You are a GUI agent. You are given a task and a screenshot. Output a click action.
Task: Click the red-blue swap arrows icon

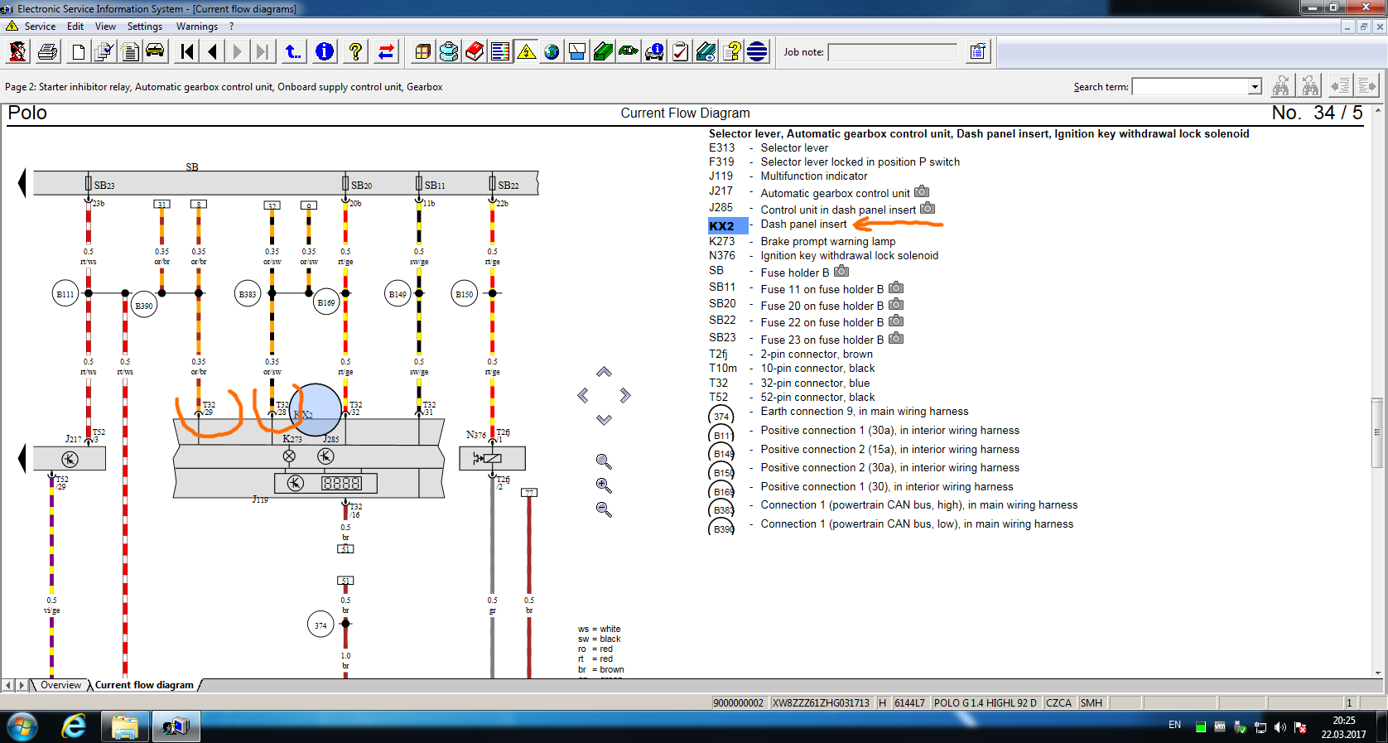387,52
